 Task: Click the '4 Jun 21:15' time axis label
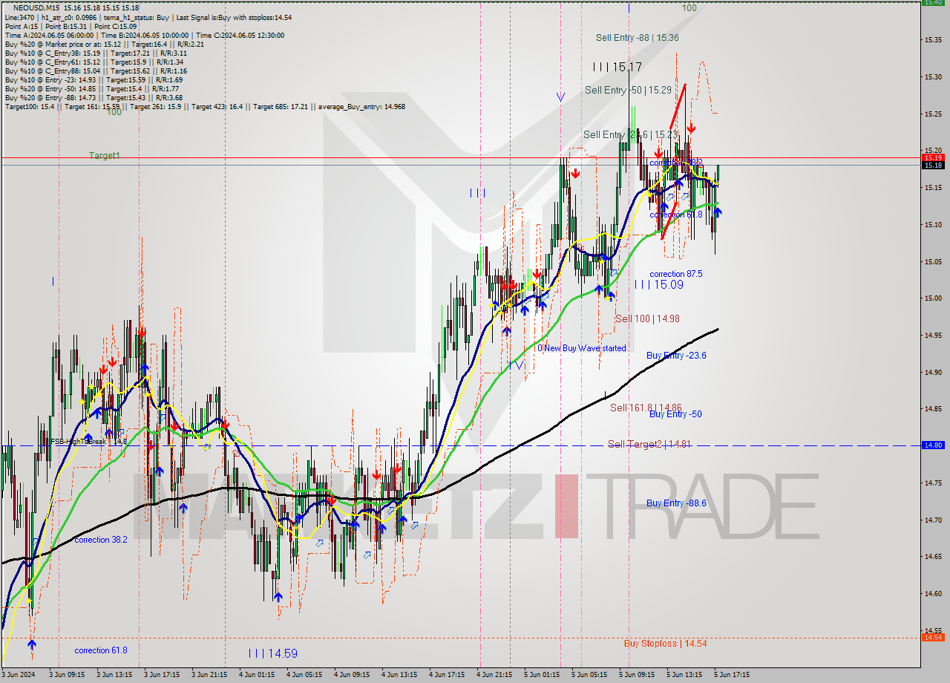click(494, 675)
